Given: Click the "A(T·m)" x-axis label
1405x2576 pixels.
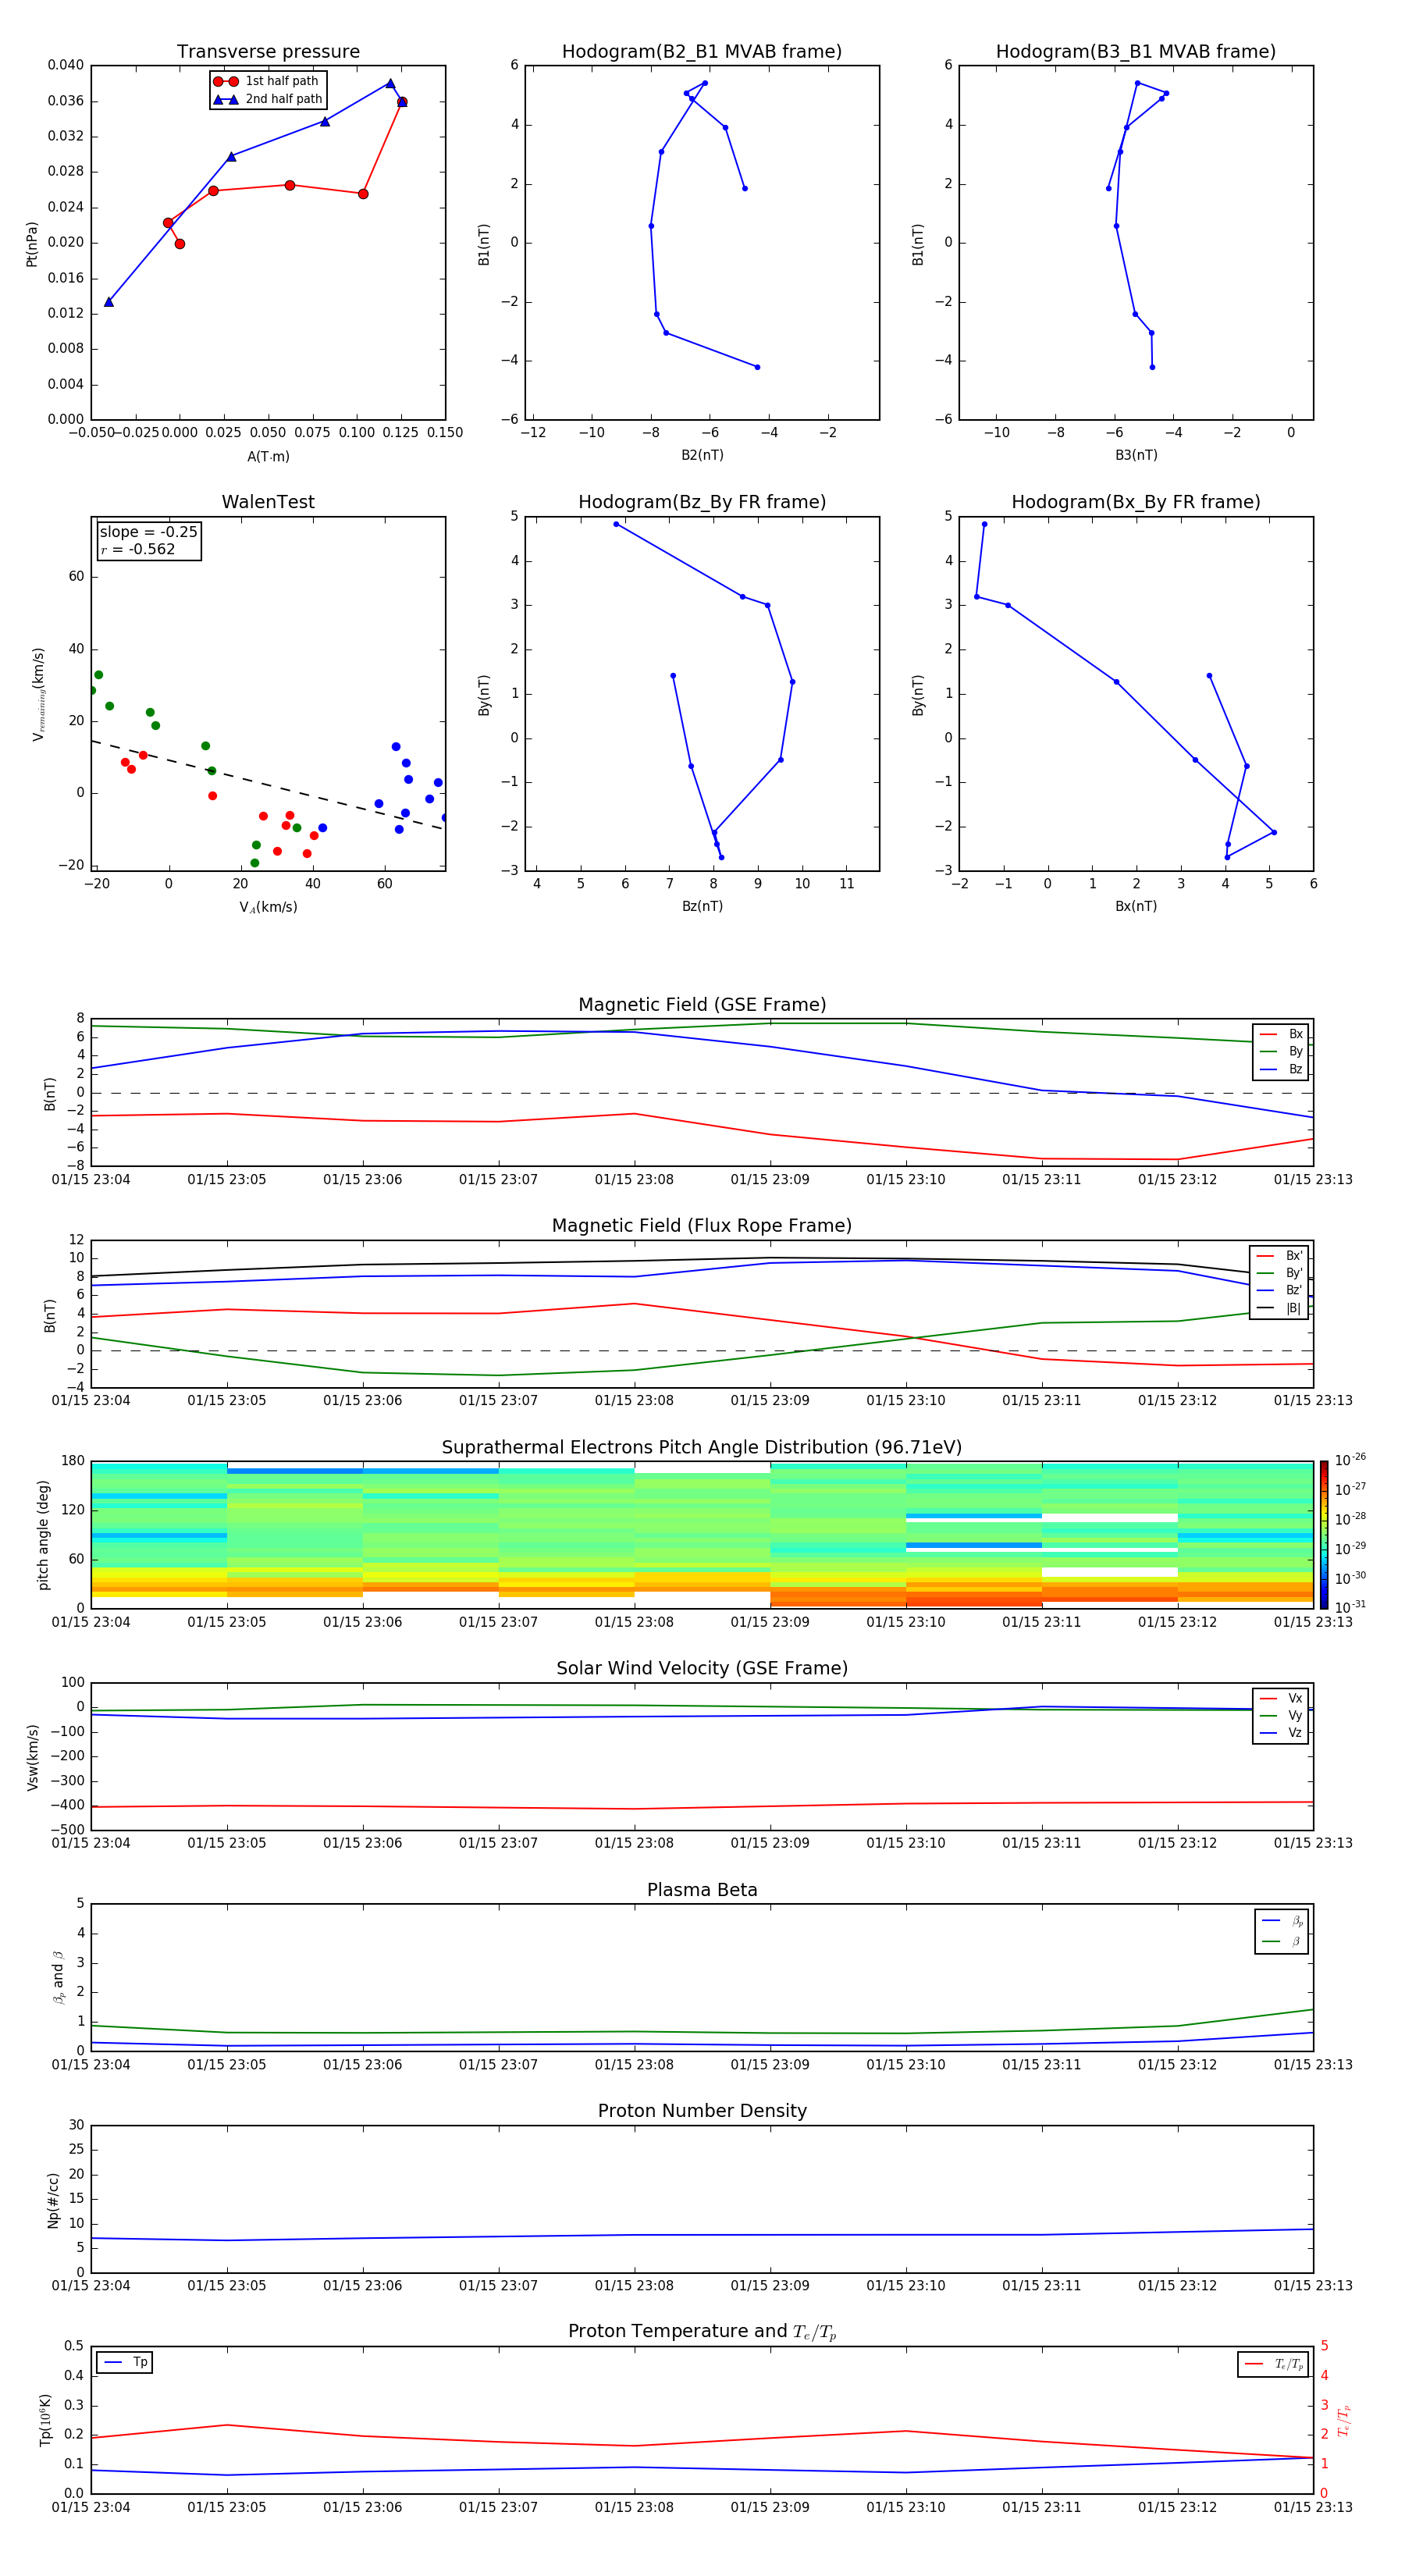Looking at the screenshot, I should (268, 456).
